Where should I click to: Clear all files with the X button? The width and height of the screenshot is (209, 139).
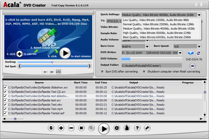[x=81, y=128]
